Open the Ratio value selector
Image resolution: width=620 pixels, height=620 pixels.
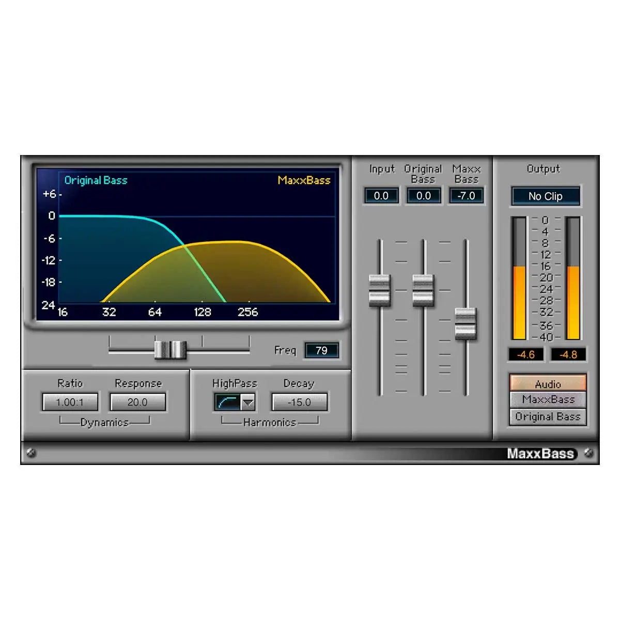click(x=70, y=402)
